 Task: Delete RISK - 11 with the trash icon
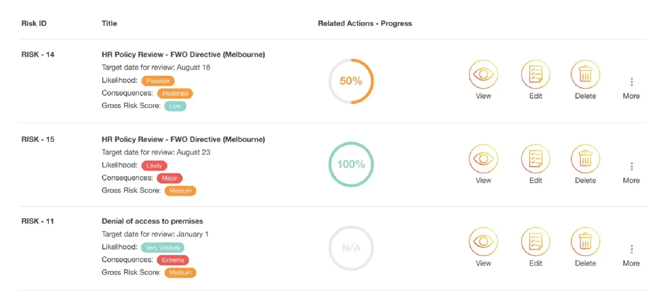[585, 242]
